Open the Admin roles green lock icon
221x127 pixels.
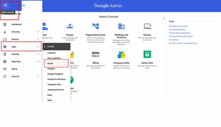(147, 54)
